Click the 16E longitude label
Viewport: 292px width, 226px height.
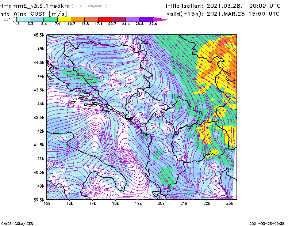[70, 203]
